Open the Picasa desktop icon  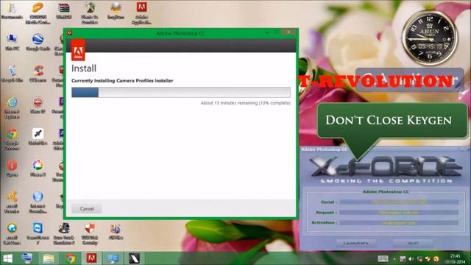[38, 169]
